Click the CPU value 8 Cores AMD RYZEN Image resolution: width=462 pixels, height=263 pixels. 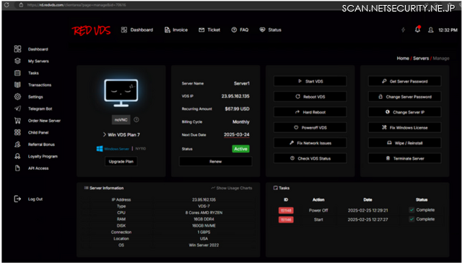tap(204, 213)
